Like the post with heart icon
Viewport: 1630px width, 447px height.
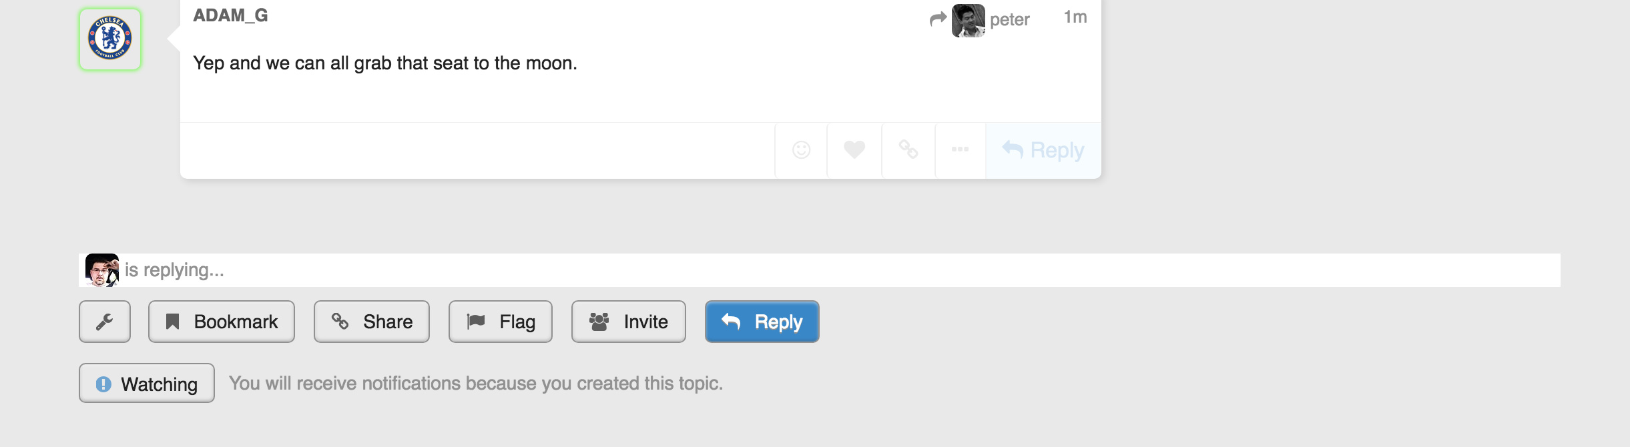tap(854, 150)
